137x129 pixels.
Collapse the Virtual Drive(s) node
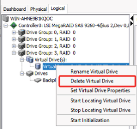[22, 60]
